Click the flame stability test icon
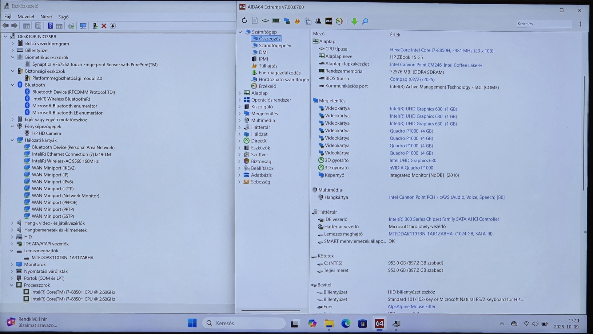593x334 pixels. 297,21
